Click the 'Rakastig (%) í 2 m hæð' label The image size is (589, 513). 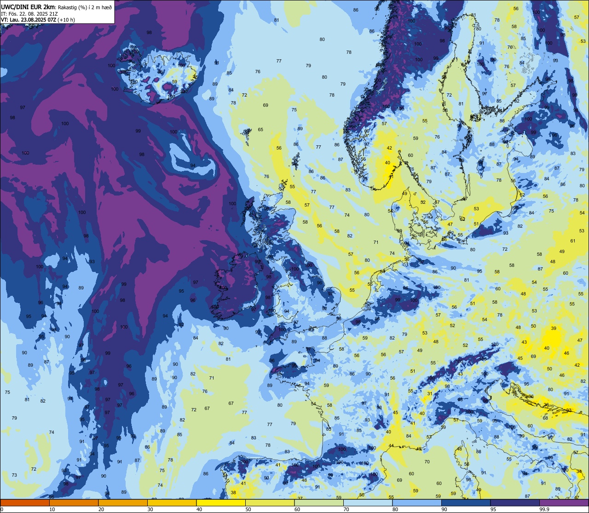click(x=85, y=7)
